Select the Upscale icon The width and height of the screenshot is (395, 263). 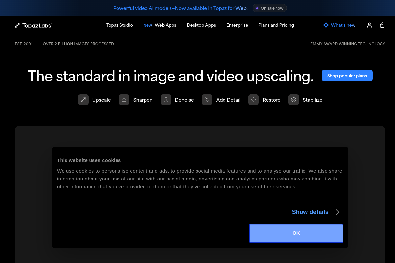click(x=83, y=100)
